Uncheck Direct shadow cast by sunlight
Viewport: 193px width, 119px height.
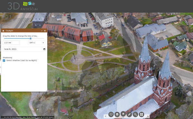coord(4,60)
